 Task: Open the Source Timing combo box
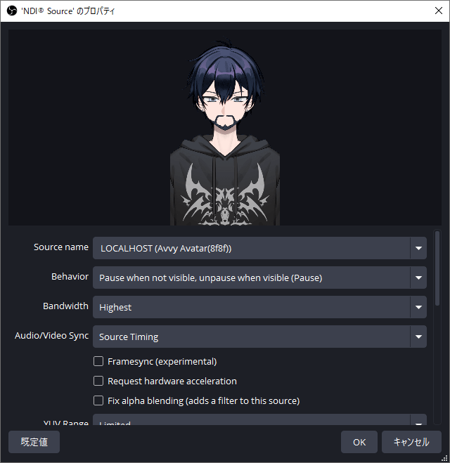[259, 337]
